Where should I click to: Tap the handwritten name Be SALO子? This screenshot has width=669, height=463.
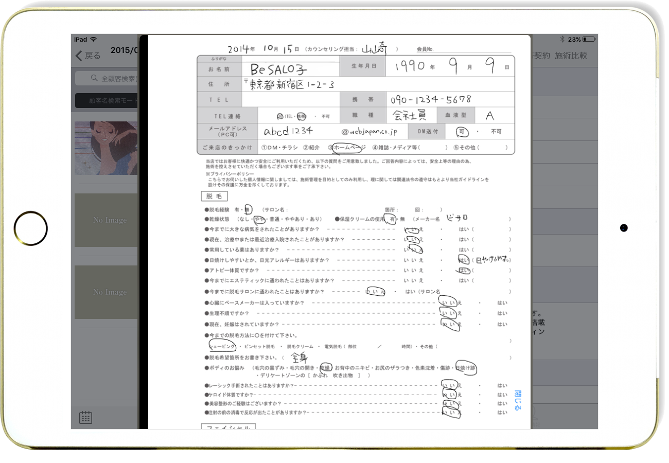278,68
